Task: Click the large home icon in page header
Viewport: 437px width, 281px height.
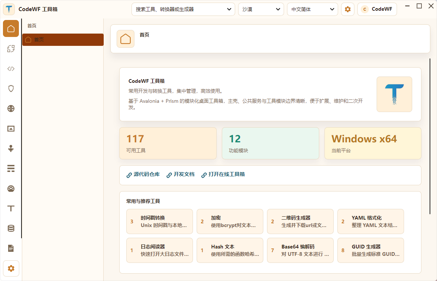Action: point(126,39)
